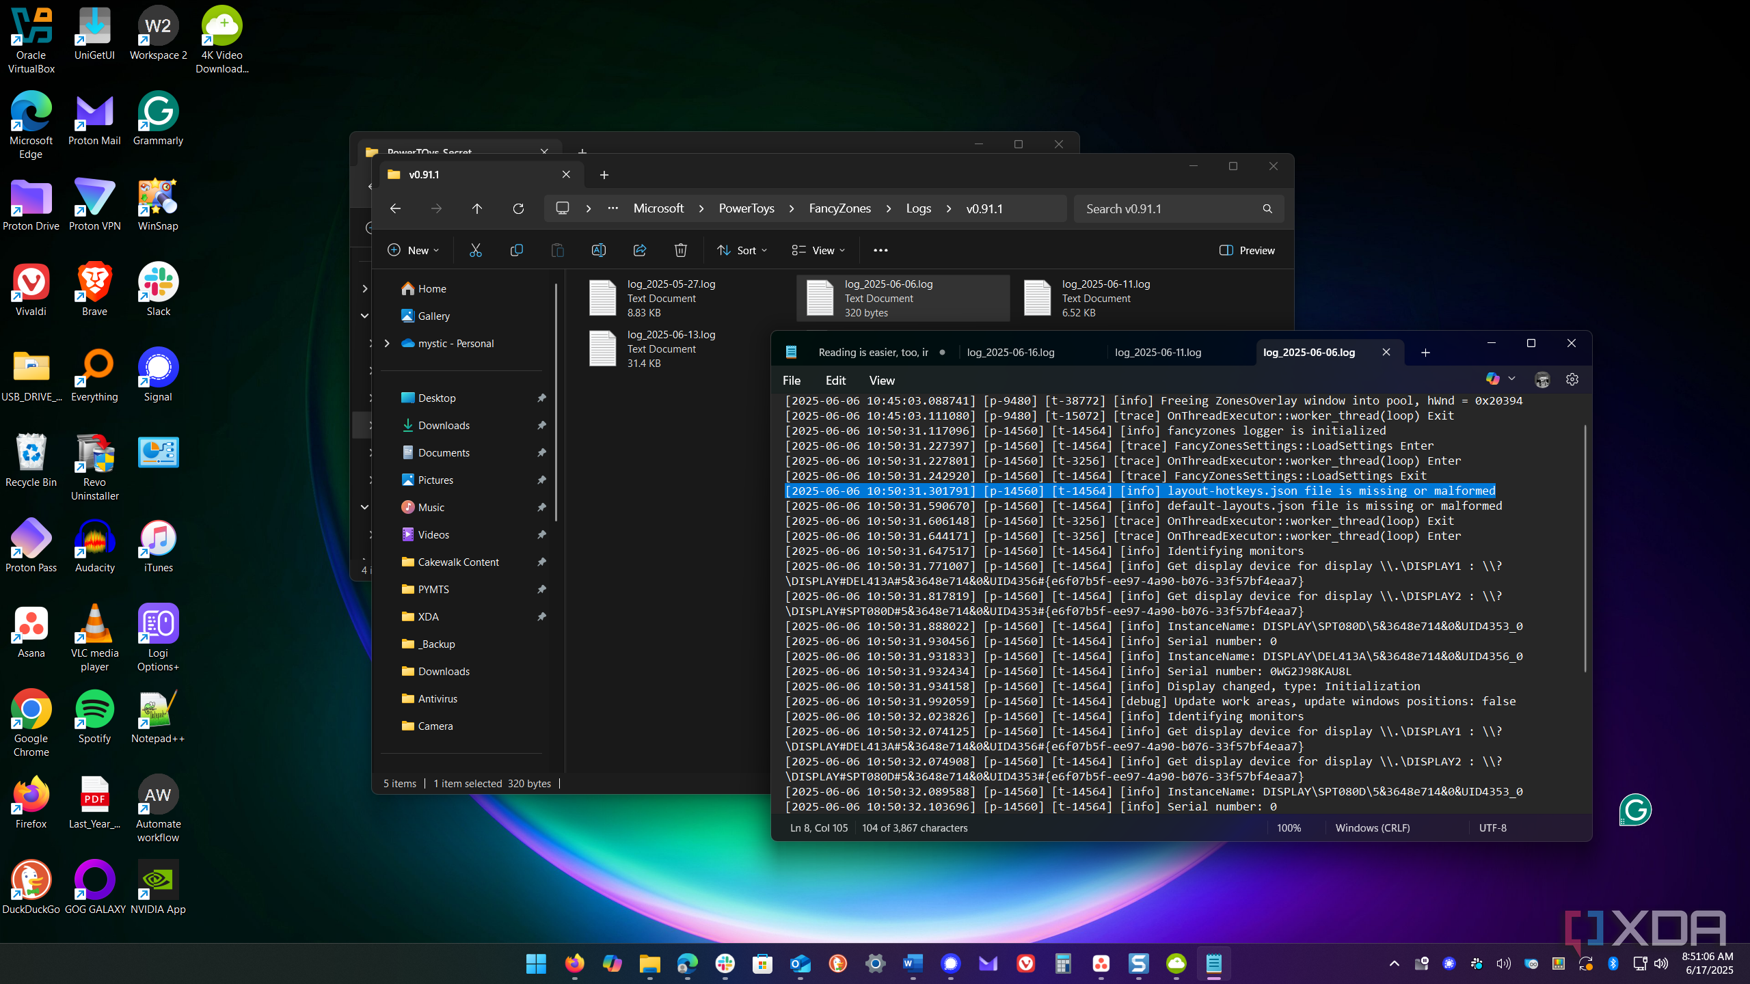This screenshot has height=984, width=1750.
Task: Select log_2025-05-27.log file
Action: point(686,298)
